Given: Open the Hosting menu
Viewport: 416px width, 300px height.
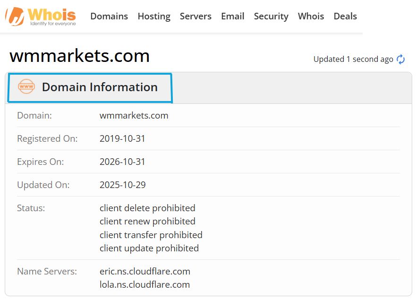Looking at the screenshot, I should click(154, 17).
